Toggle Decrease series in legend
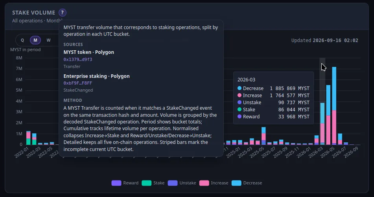Screen dimensions: 374x197 point(247,183)
